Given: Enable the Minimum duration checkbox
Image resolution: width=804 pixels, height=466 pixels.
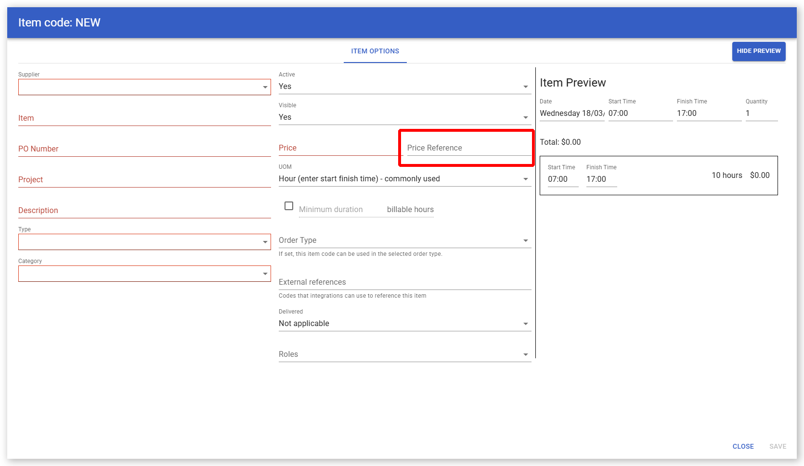Looking at the screenshot, I should pos(289,206).
